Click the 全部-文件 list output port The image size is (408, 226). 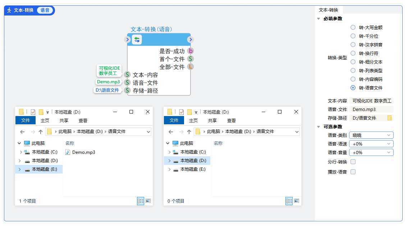click(x=191, y=66)
